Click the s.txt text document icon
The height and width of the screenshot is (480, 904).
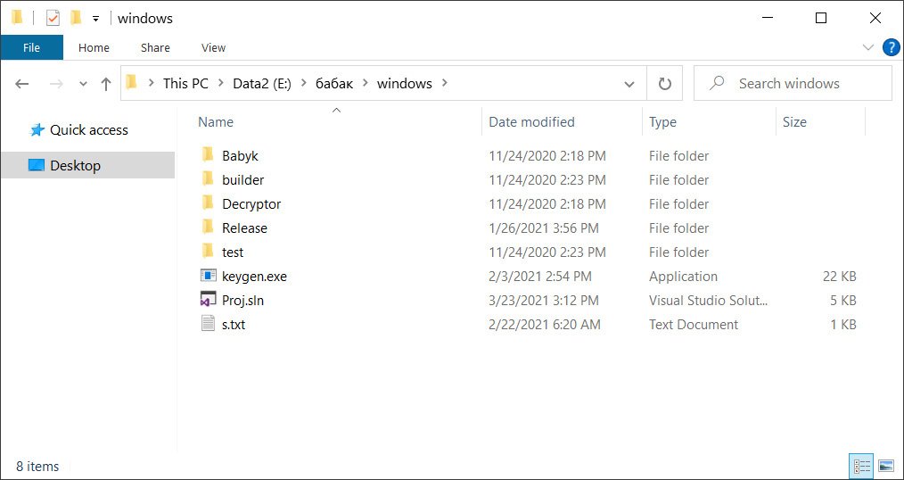pos(208,325)
